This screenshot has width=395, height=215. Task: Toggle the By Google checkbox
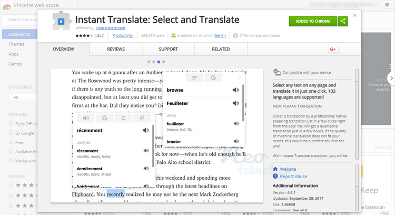coord(11,133)
